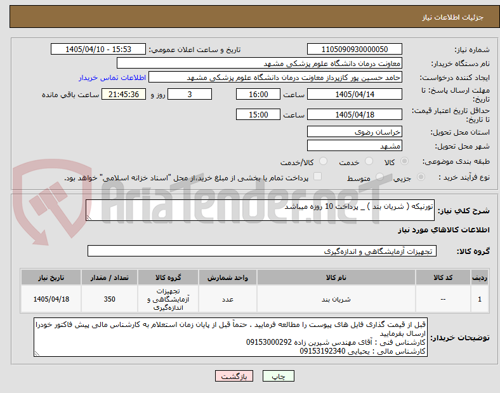The width and height of the screenshot is (500, 393).
Task: Click the شرح کلی نیاز label
Action: (x=464, y=211)
